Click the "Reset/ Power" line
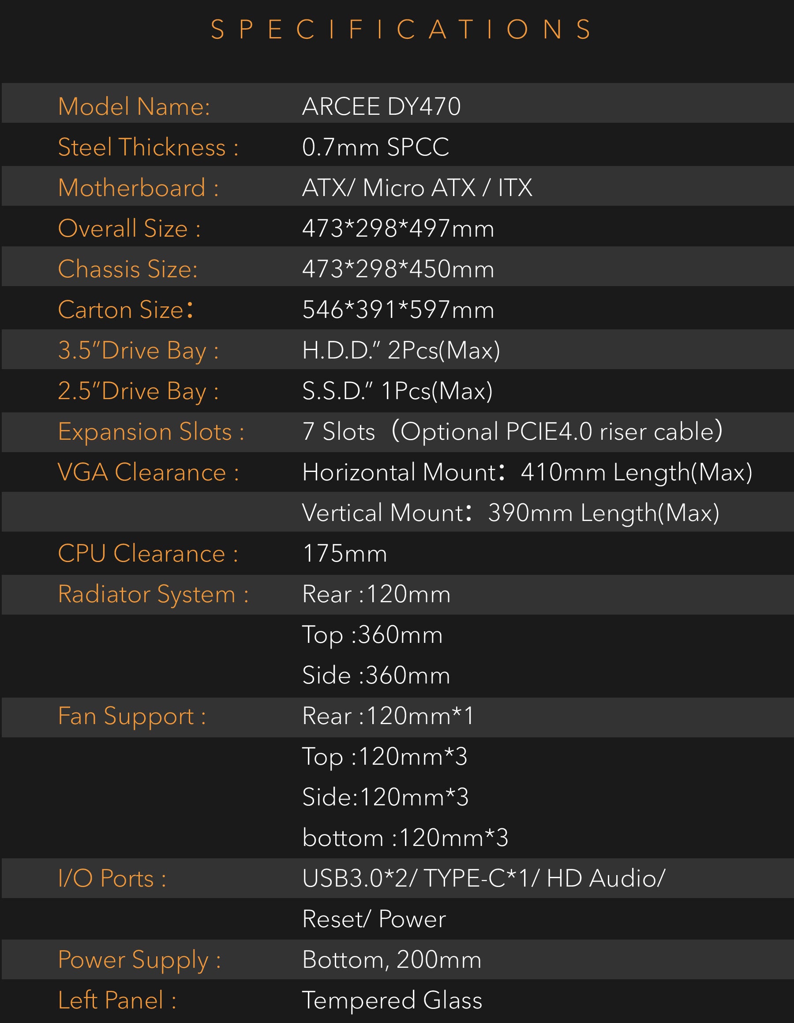 (374, 920)
